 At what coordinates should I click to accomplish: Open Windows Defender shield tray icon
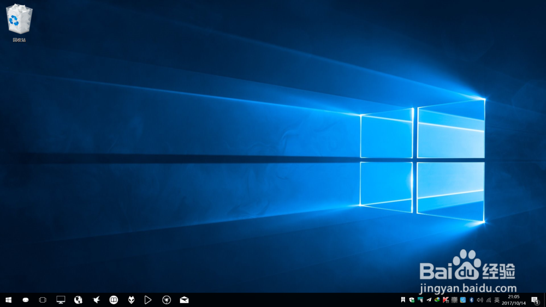pyautogui.click(x=412, y=300)
